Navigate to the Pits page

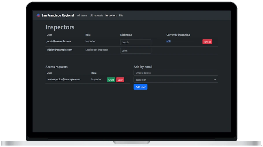(x=121, y=16)
